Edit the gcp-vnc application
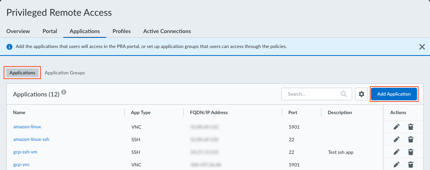Image resolution: width=430 pixels, height=170 pixels. coord(397,164)
